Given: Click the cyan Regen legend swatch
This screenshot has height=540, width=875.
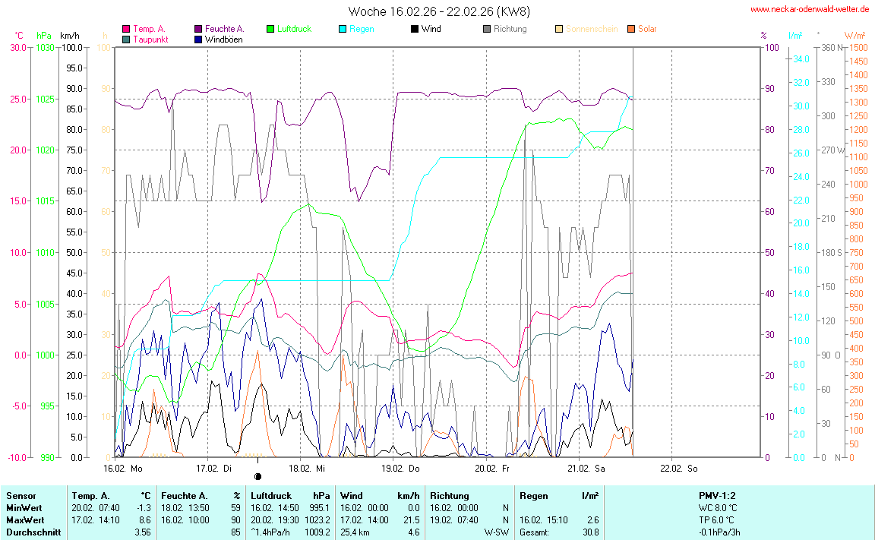Looking at the screenshot, I should point(342,29).
